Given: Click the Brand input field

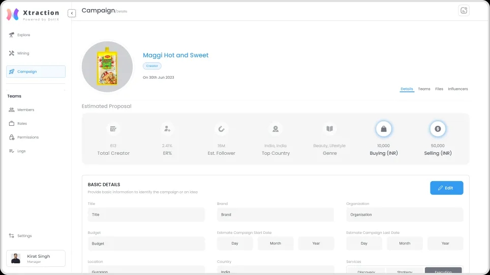Looking at the screenshot, I should 275,215.
